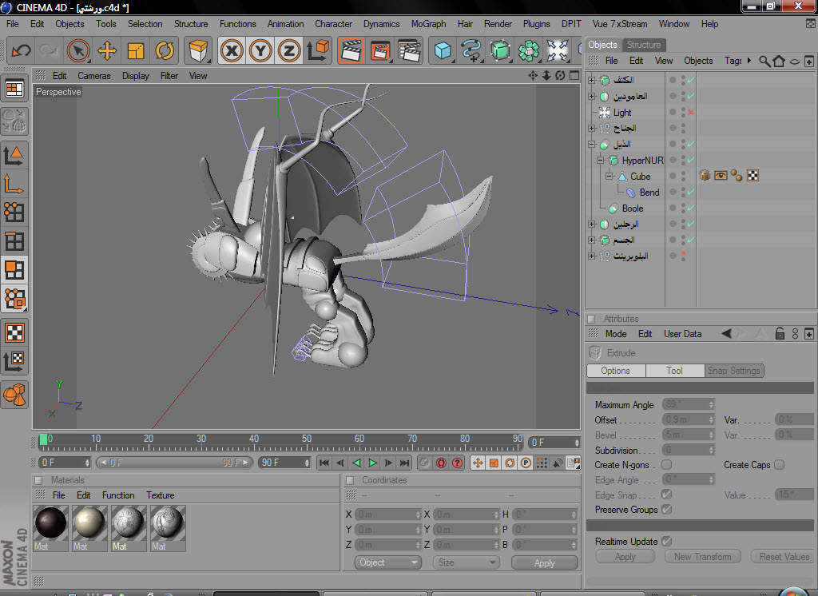Click the Undo arrow icon
Screen dimensions: 818x596
pos(22,51)
